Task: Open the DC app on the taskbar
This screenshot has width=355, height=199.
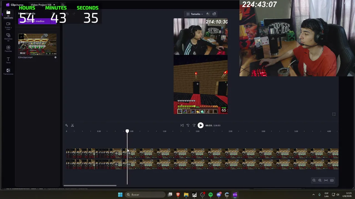Action: click(194, 195)
